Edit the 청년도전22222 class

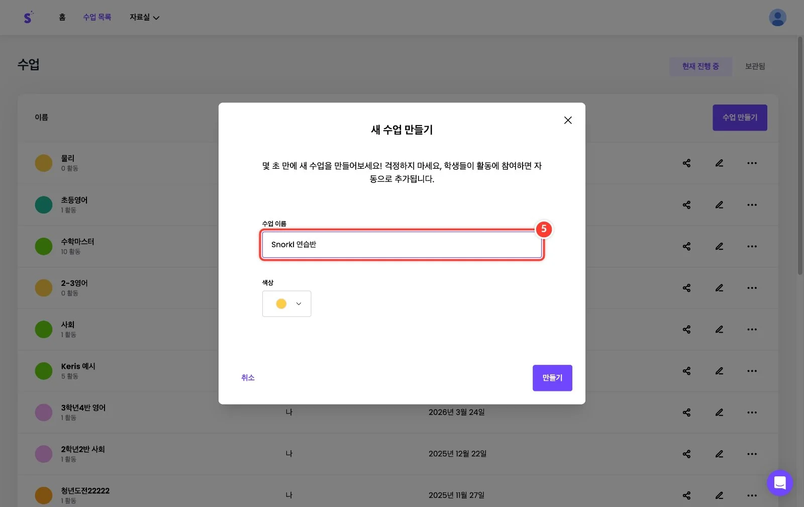tap(719, 495)
